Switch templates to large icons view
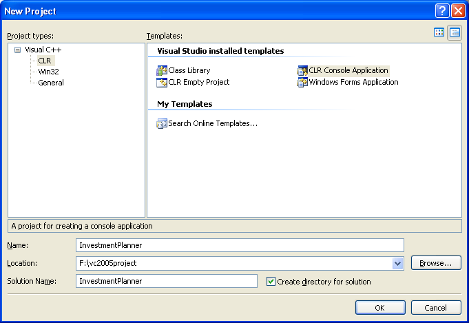Viewport: 469px width, 323px height. pos(439,32)
